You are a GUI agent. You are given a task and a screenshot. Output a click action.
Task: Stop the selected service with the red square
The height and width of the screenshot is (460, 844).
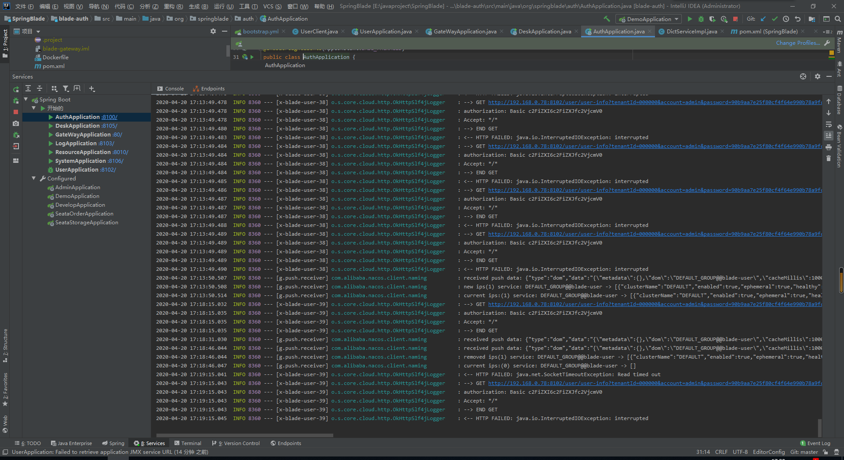(x=16, y=112)
